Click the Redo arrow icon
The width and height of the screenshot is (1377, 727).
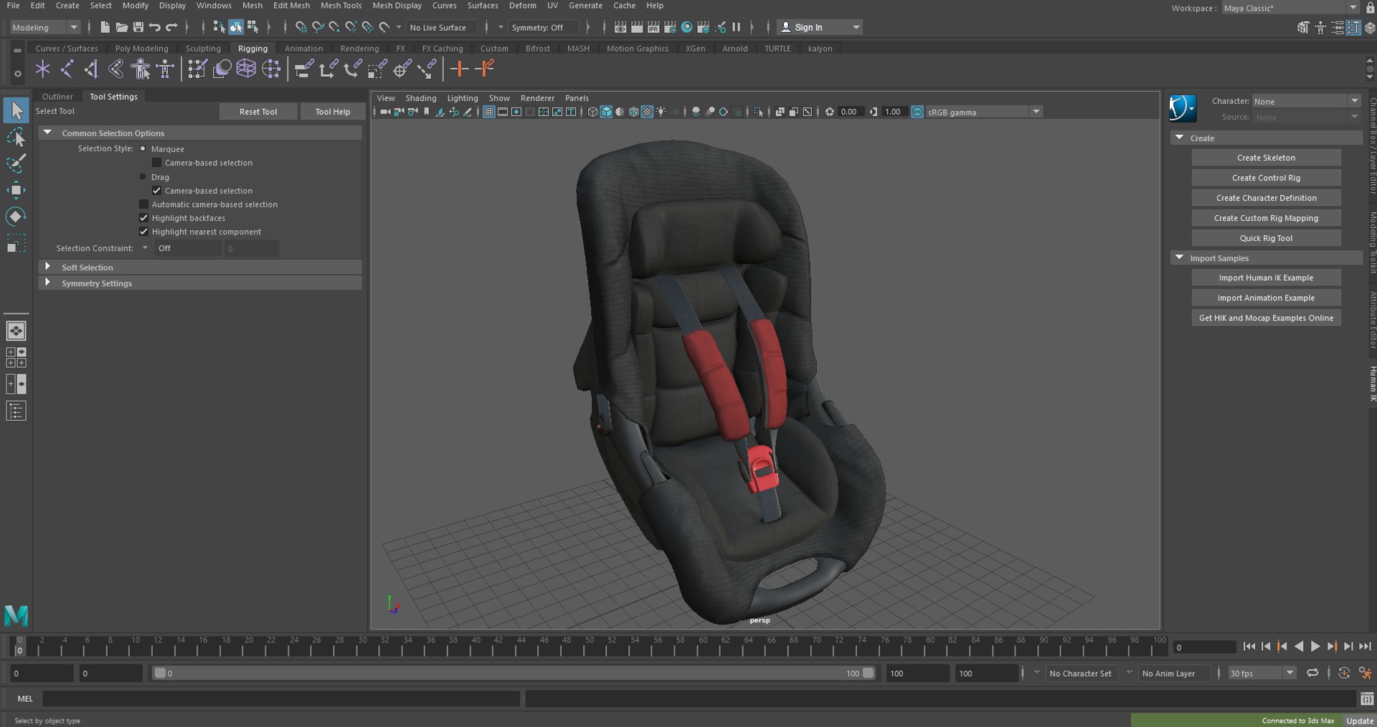click(171, 27)
